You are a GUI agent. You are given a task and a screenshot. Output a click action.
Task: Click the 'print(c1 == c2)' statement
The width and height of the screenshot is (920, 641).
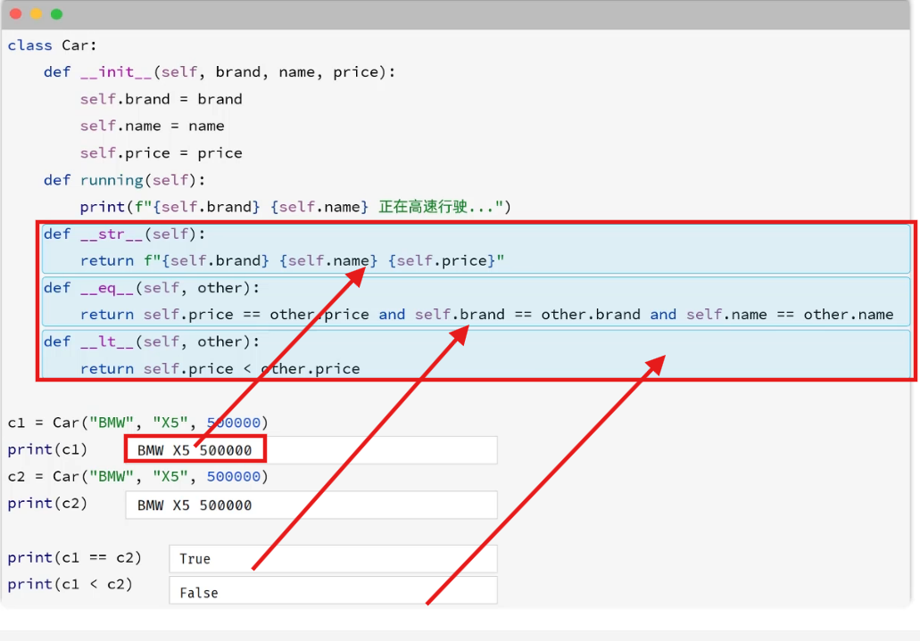click(x=75, y=558)
